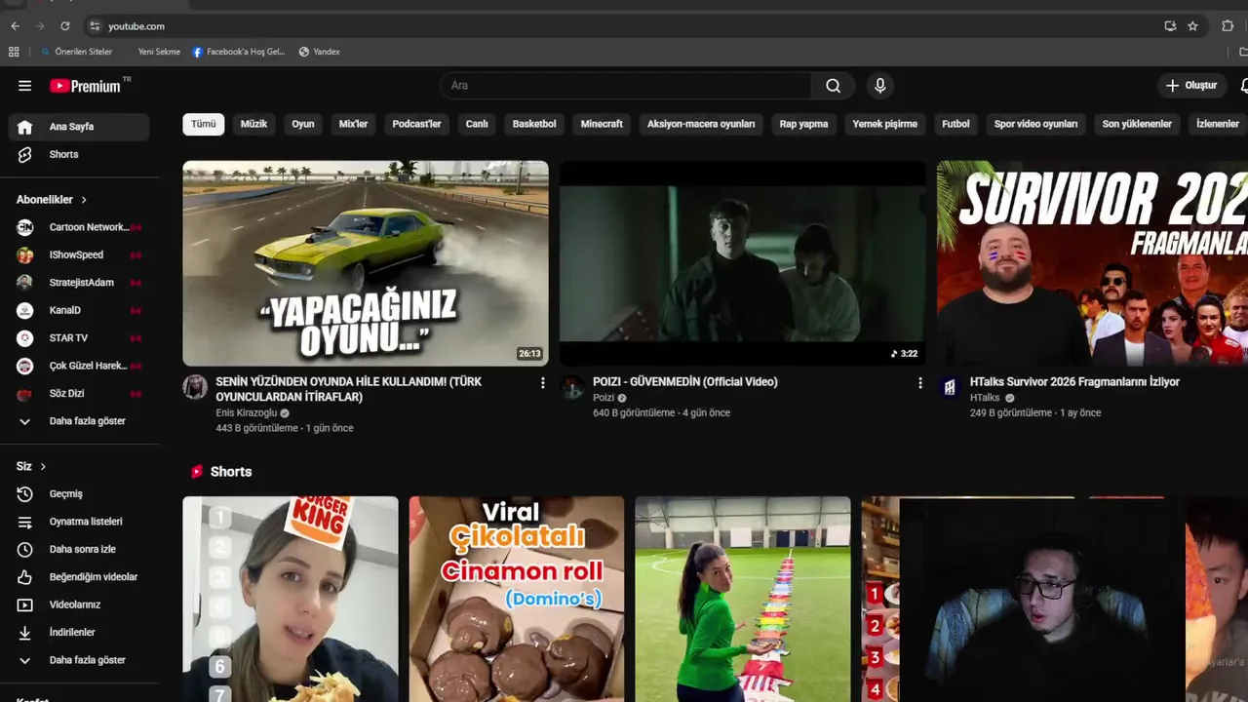1248x702 pixels.
Task: Select the Son yüklenenler chip
Action: coord(1137,124)
